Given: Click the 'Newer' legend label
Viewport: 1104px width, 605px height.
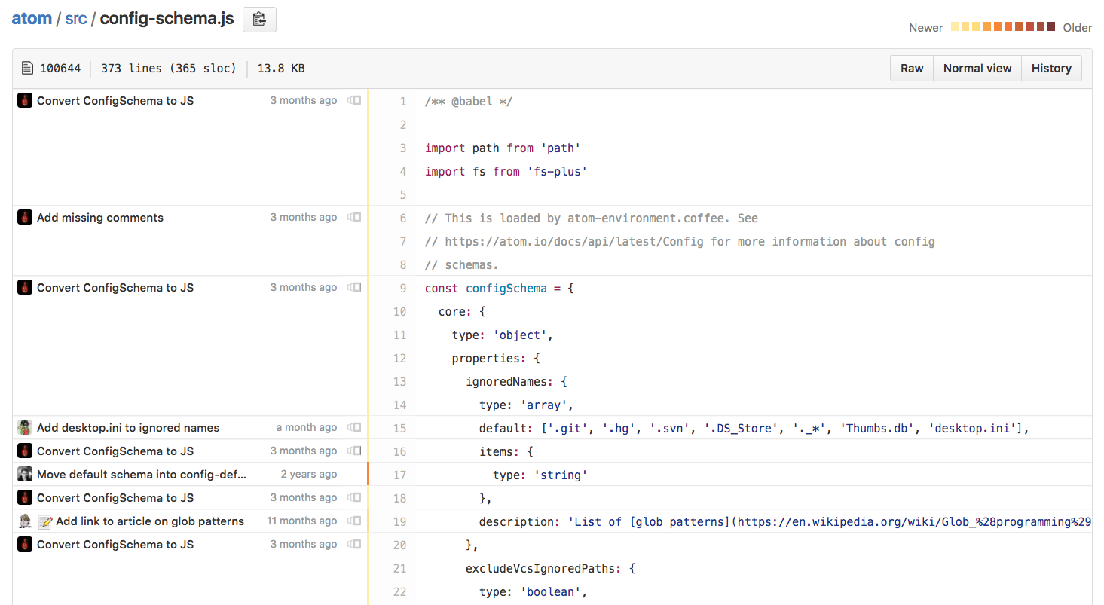Looking at the screenshot, I should 925,27.
